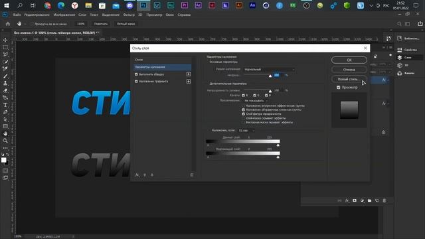Expand fx effects arrow on second layer
The height and width of the screenshot is (239, 425).
(388, 104)
